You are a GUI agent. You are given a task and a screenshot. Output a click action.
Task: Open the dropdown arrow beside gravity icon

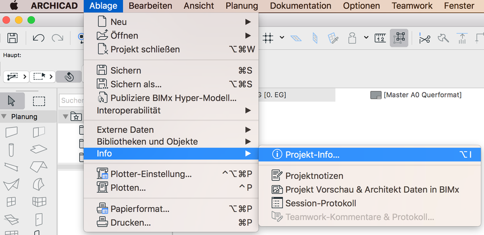[x=366, y=38]
